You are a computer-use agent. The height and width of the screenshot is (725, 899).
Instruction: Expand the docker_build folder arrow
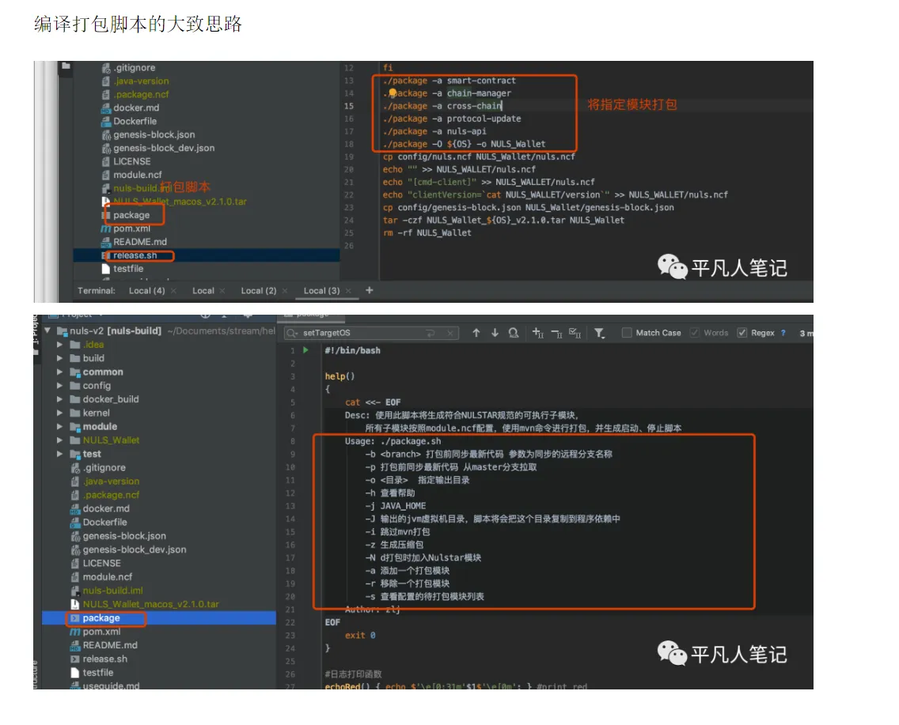[59, 400]
